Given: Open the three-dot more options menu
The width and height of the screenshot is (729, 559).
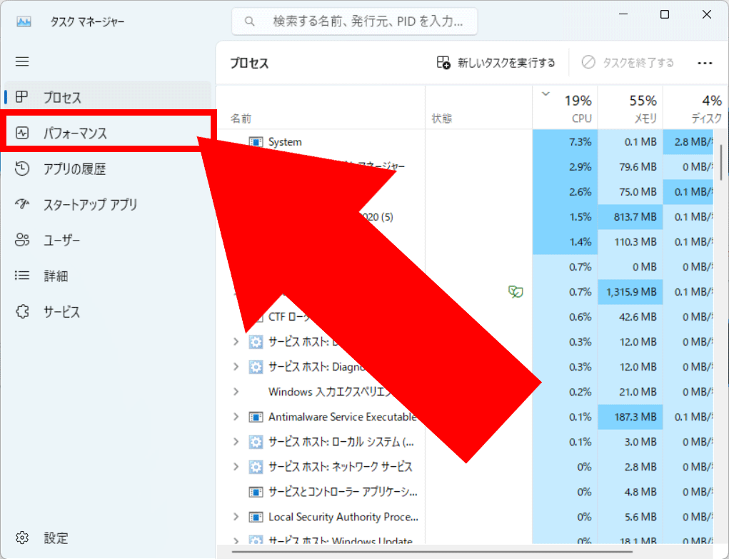Looking at the screenshot, I should [x=705, y=63].
